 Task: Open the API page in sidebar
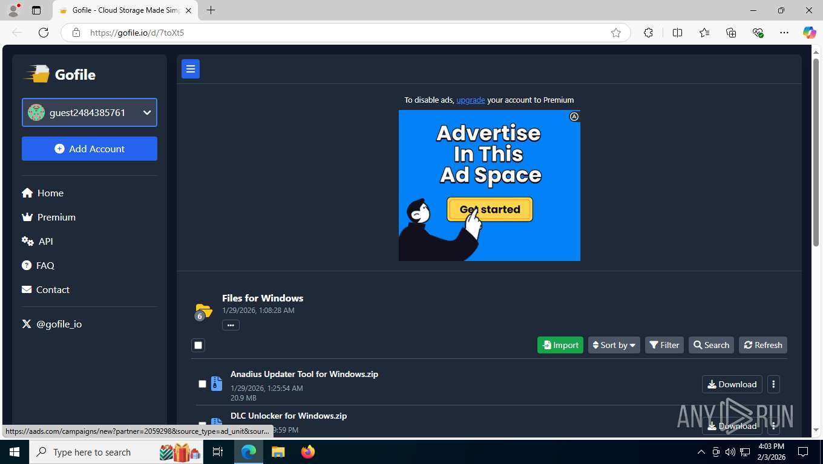tap(38, 241)
